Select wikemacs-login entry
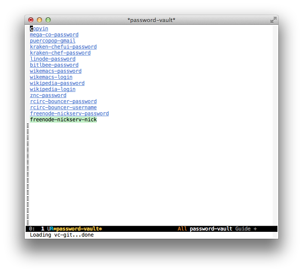This screenshot has height=273, width=303. coord(51,77)
